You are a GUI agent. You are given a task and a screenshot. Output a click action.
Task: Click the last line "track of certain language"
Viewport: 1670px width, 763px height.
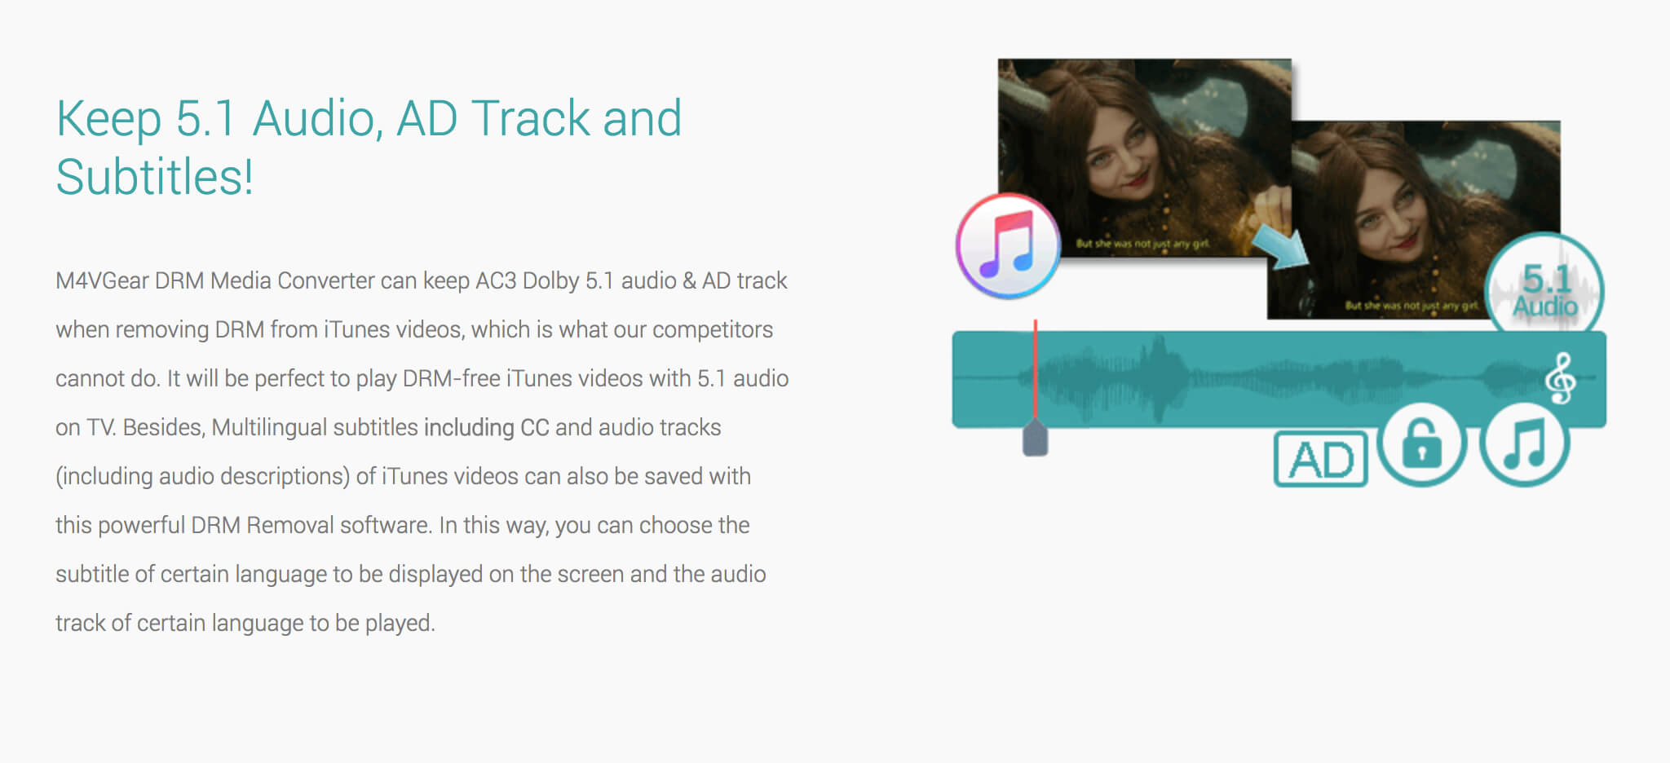coord(245,623)
